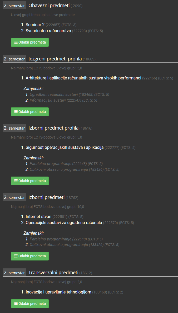Viewport: 178px width, 313px height.
Task: Open Odabir predmeta for Obavezni predmeti
Action: coord(30,42)
